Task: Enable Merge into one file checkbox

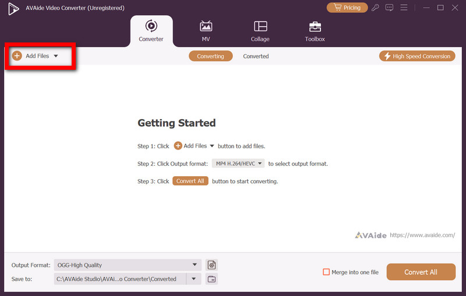Action: click(326, 272)
